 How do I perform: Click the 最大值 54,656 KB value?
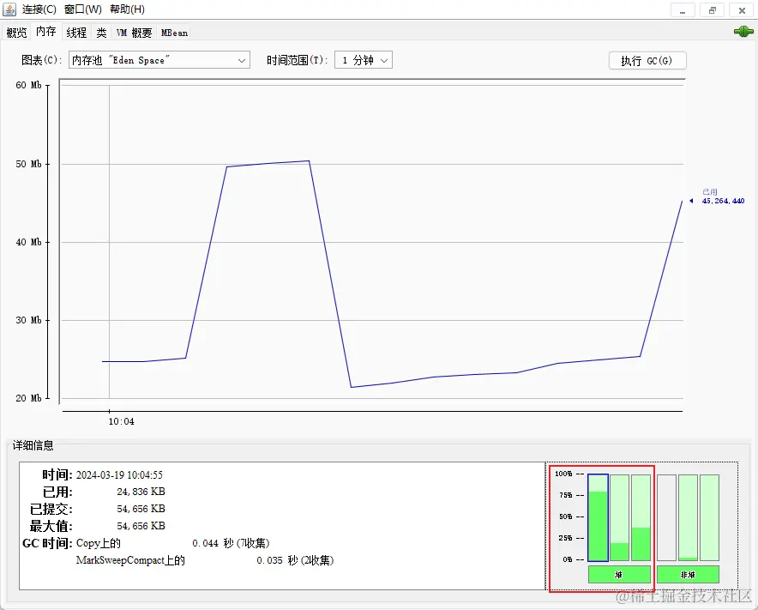141,526
